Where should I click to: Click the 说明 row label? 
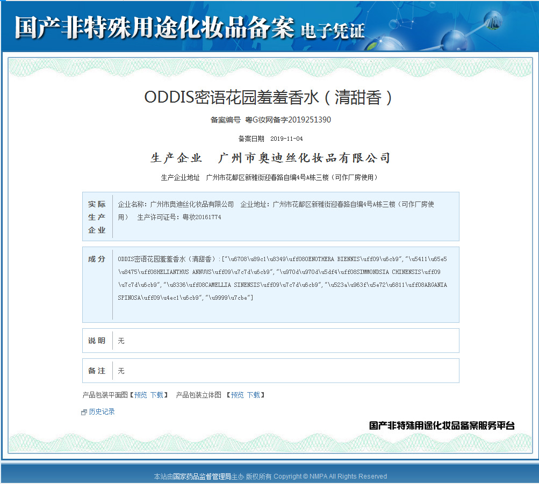click(x=97, y=341)
